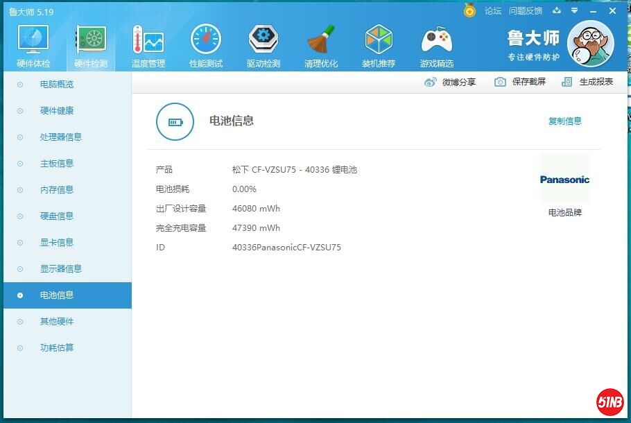This screenshot has width=631, height=423.
Task: Click the Panasonic battery brand logo
Action: click(x=564, y=178)
